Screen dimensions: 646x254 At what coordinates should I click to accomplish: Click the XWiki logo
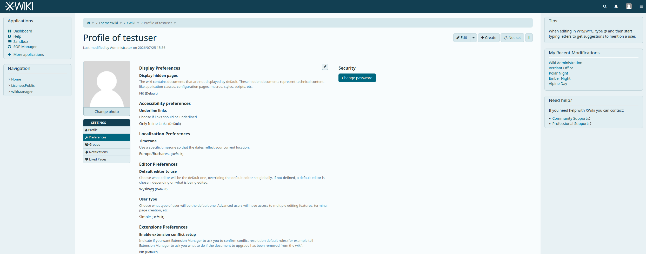click(x=19, y=6)
